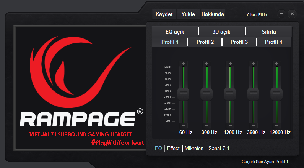Decrease the 3600 Hz band with minus
Viewport: 304px width, 168px height.
254,126
